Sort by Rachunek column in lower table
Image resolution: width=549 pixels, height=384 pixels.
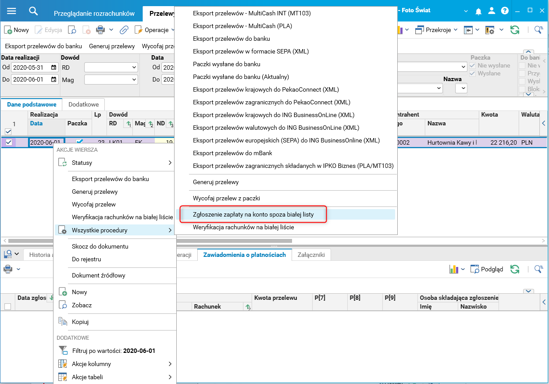(218, 307)
